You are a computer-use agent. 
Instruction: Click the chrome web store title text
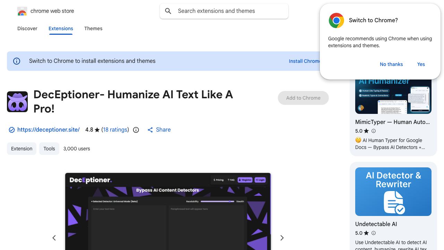click(52, 11)
